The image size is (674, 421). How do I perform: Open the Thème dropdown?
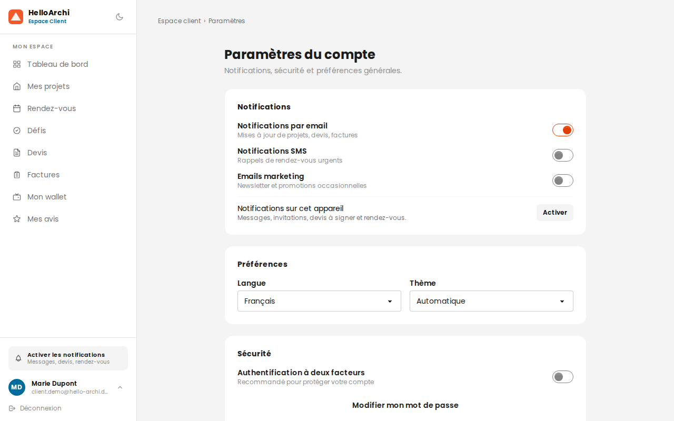(491, 301)
